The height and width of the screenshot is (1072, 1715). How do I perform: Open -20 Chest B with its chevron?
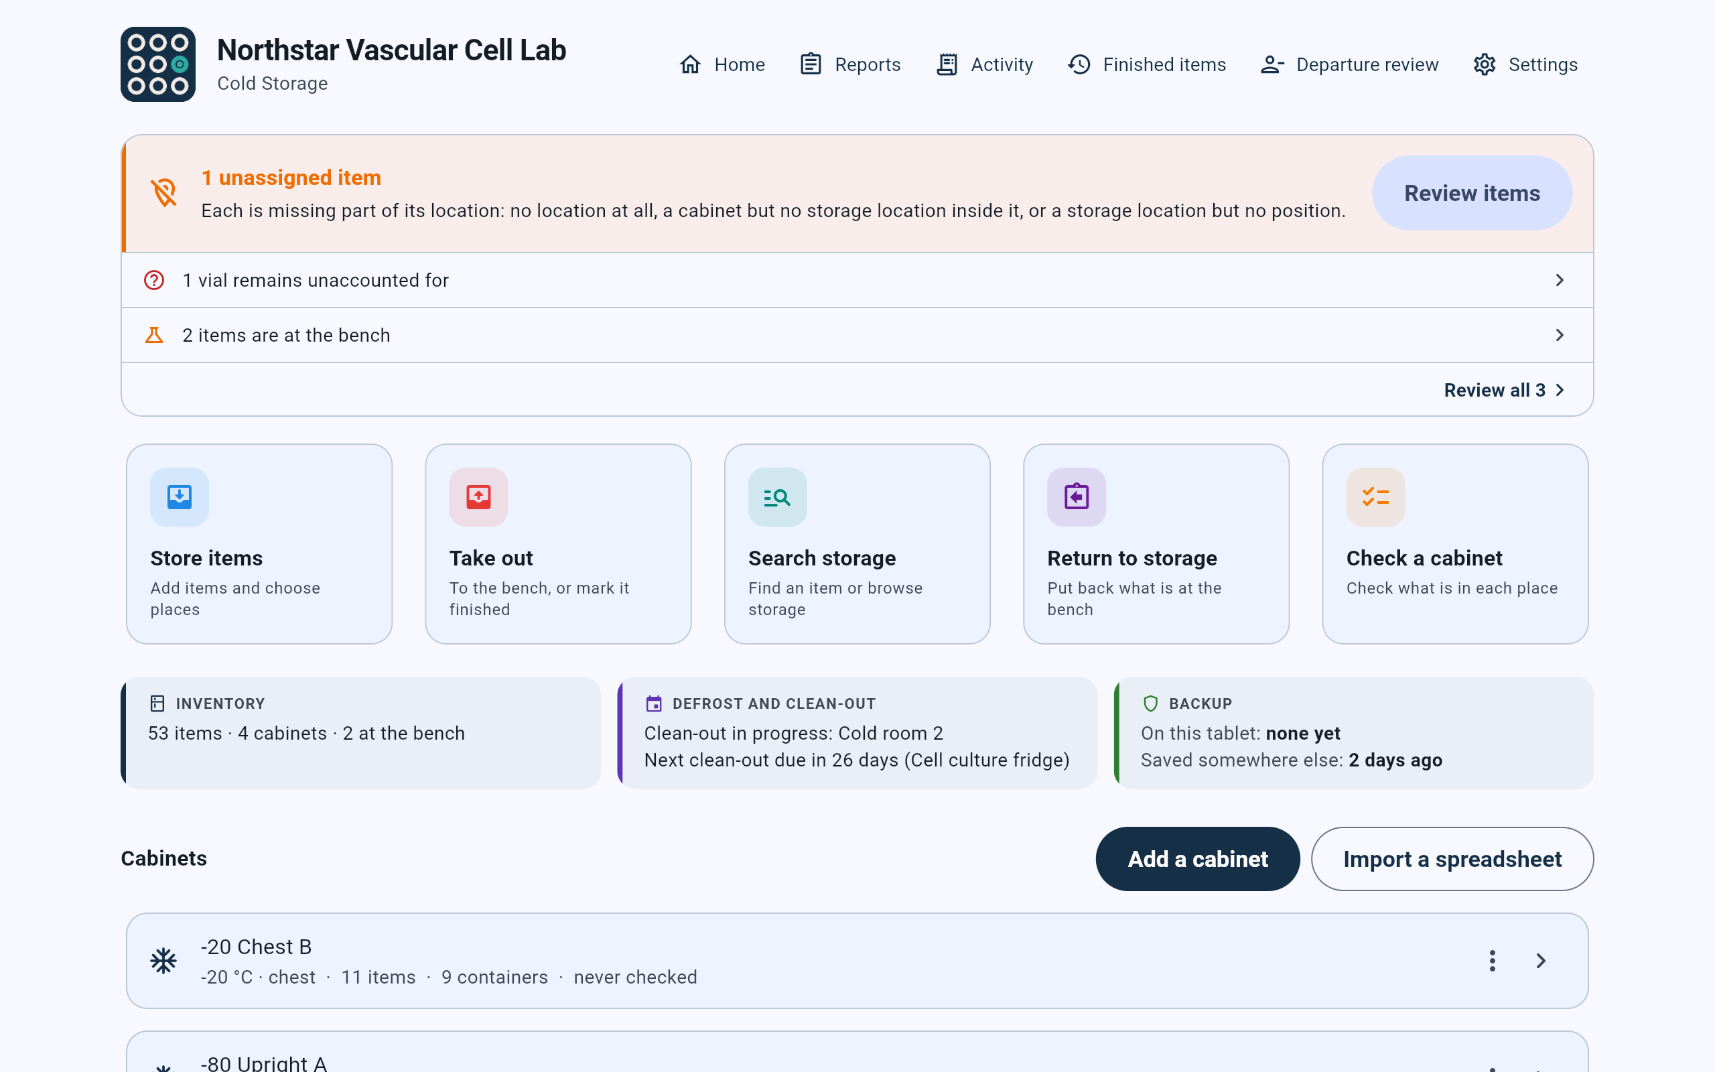click(1541, 961)
